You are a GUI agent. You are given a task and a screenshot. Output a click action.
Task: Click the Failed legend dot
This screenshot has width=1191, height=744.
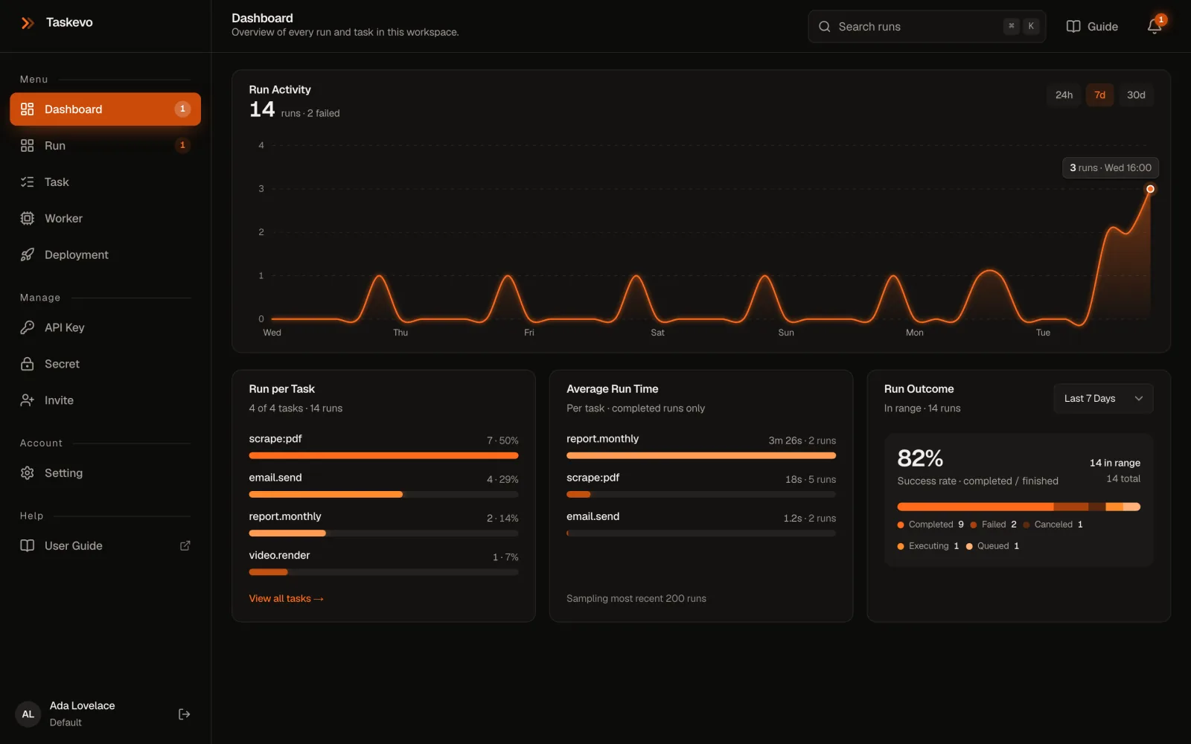[974, 525]
